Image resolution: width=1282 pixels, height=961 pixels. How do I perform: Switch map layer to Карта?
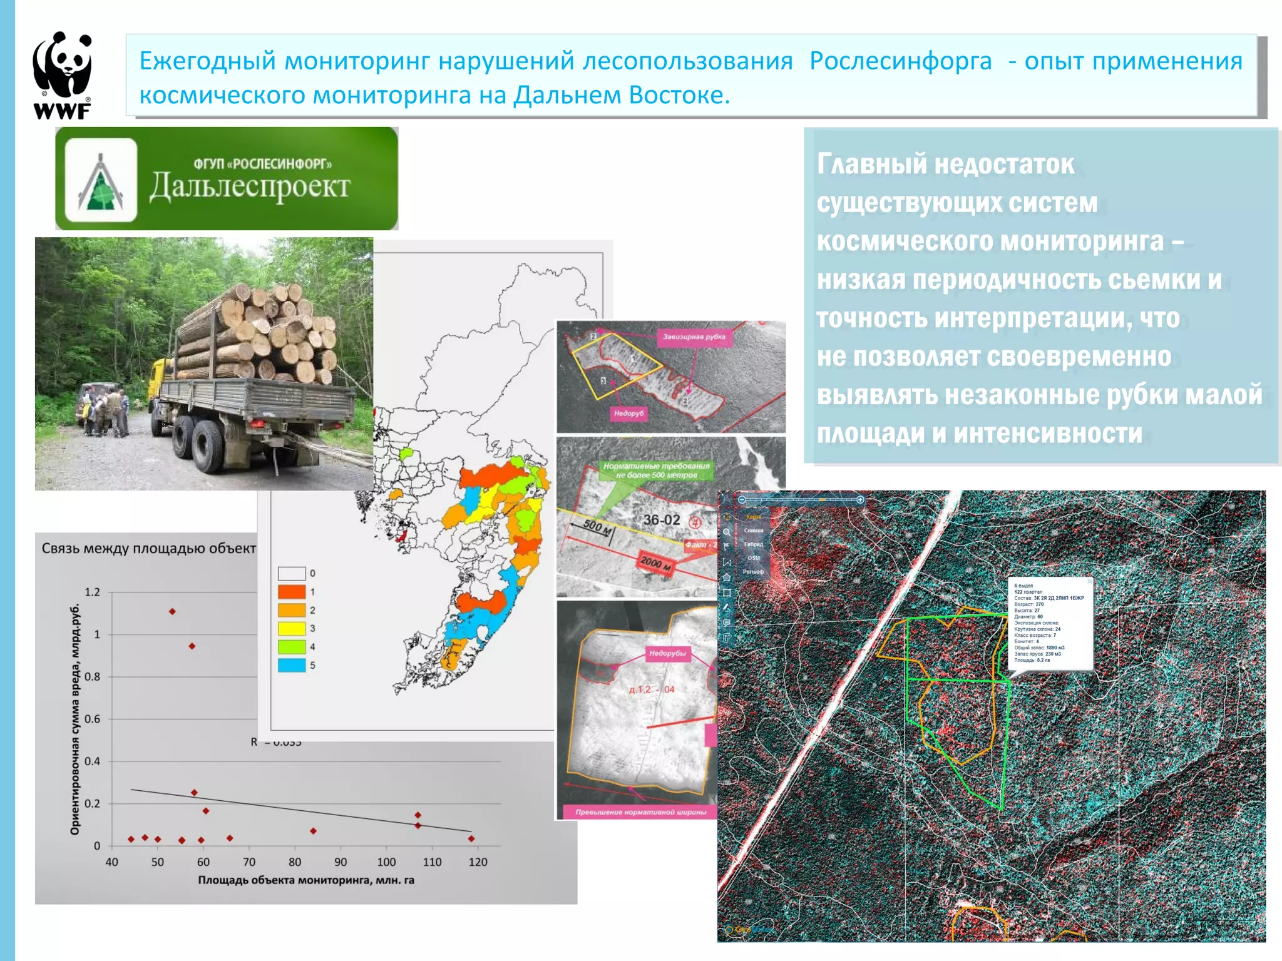754,517
